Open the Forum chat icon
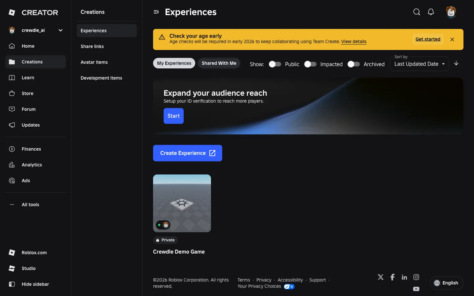 pyautogui.click(x=12, y=109)
